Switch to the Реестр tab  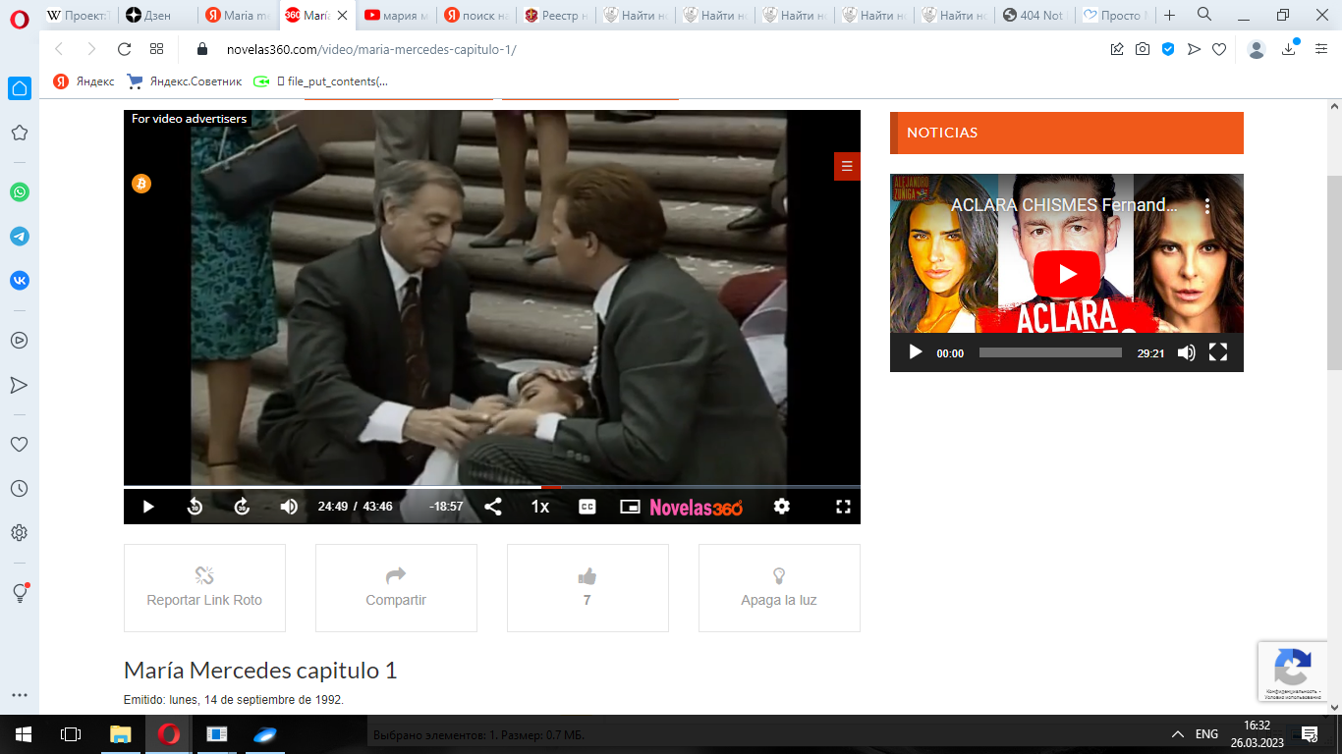coord(556,16)
